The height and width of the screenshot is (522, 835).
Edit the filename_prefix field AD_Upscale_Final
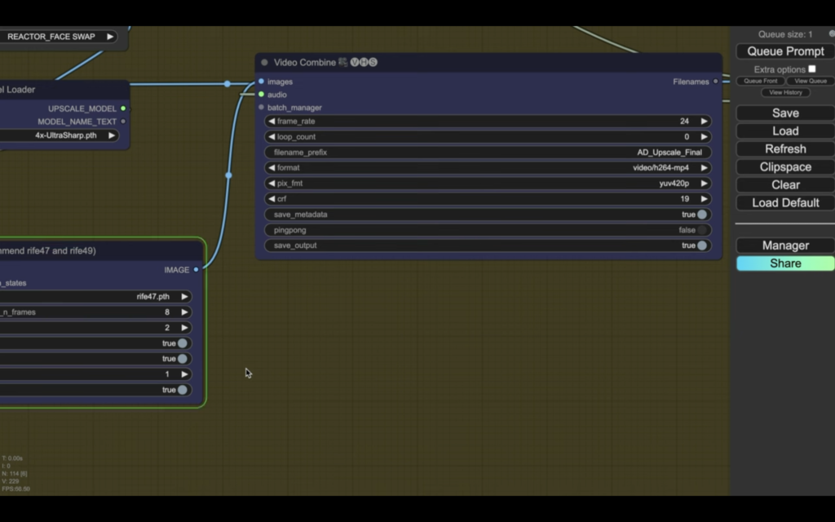488,153
